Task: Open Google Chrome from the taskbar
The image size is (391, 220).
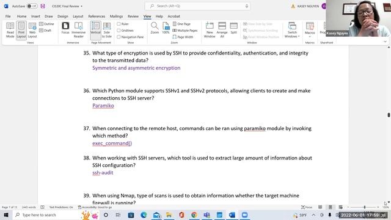Action: click(194, 215)
